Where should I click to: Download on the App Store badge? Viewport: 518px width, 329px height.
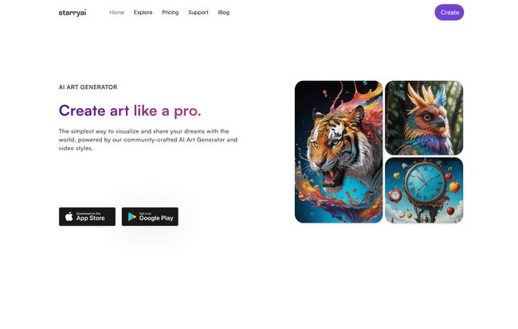pos(87,217)
